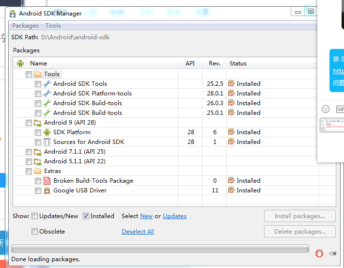Image resolution: width=344 pixels, height=268 pixels.
Task: Open the SDK Manager log icon
Action: [x=333, y=253]
